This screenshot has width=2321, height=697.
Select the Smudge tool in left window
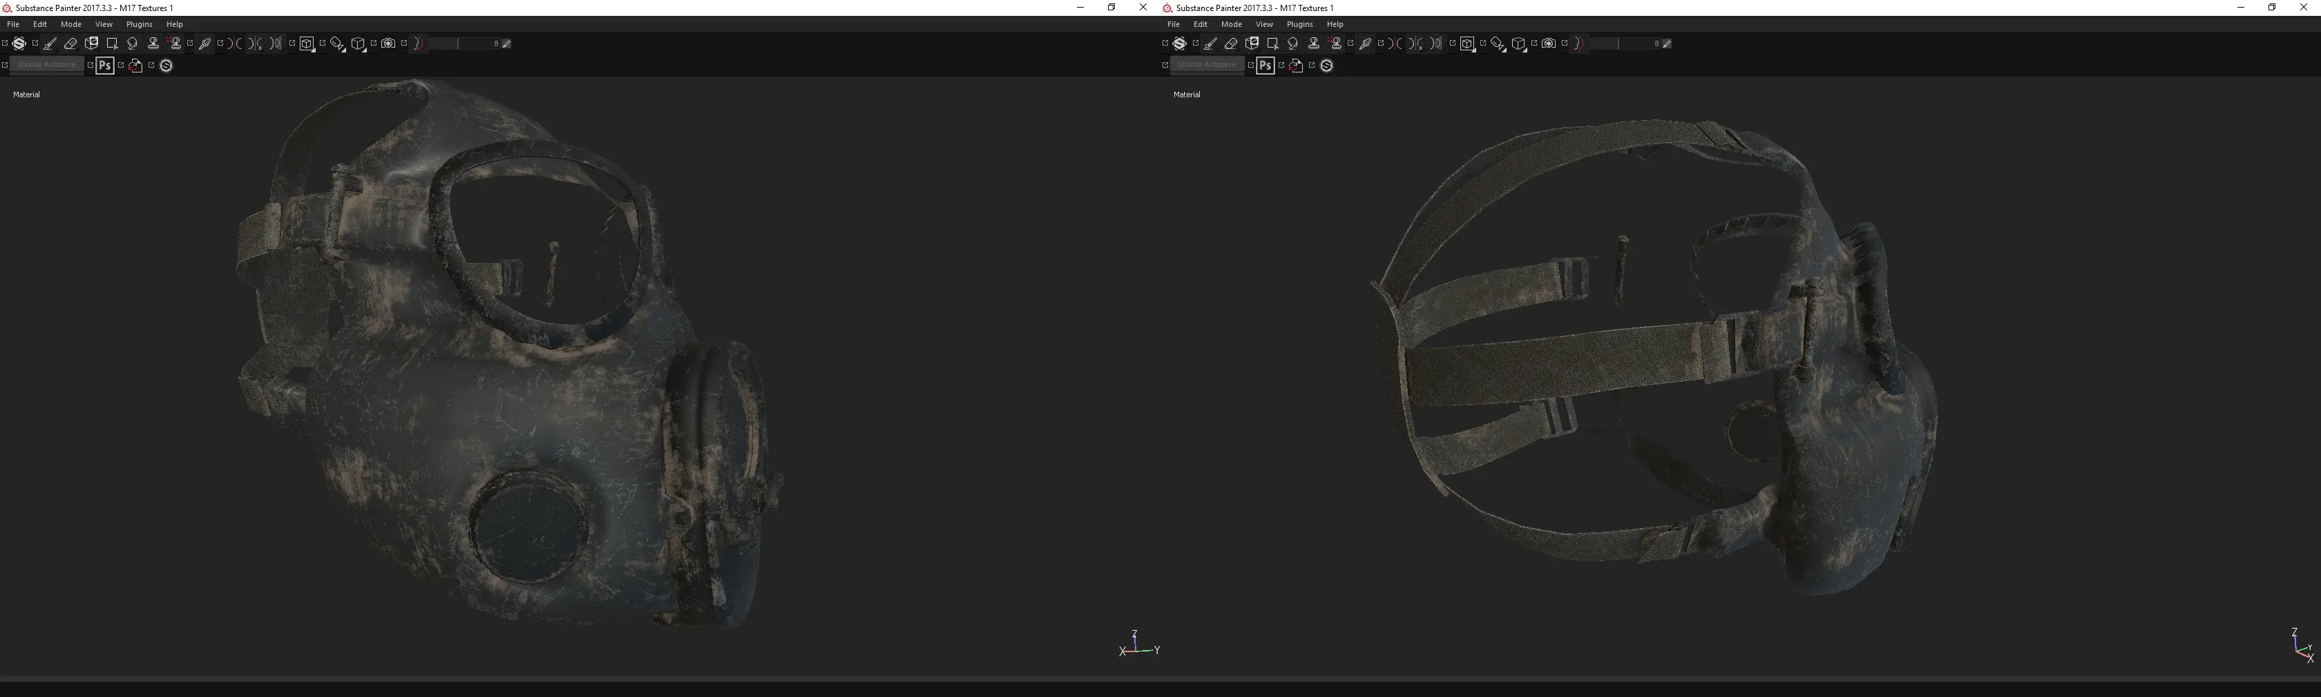[x=133, y=43]
